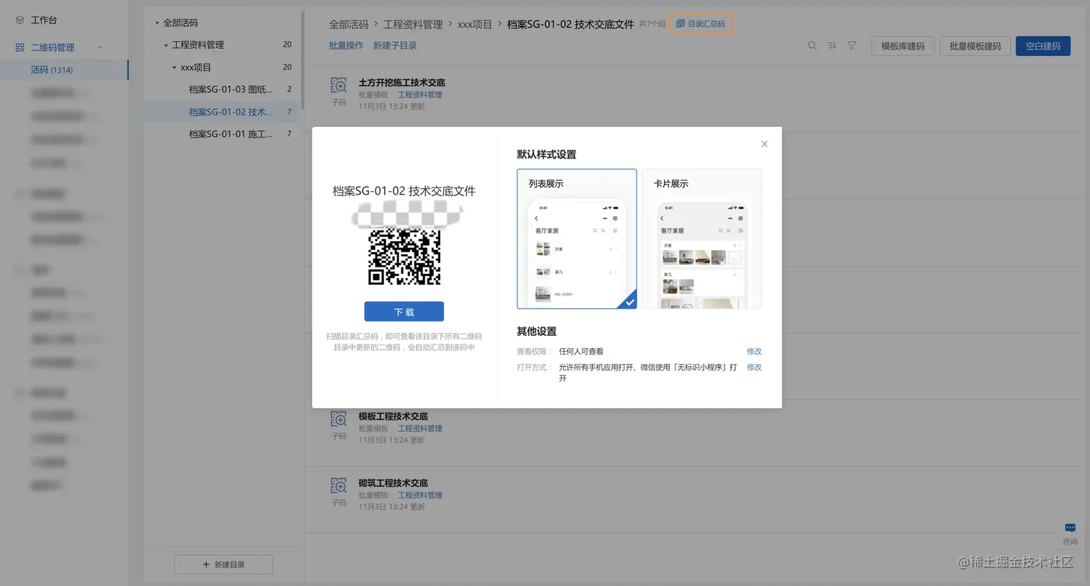The image size is (1090, 586).
Task: Click 批量操作 link
Action: coord(346,45)
